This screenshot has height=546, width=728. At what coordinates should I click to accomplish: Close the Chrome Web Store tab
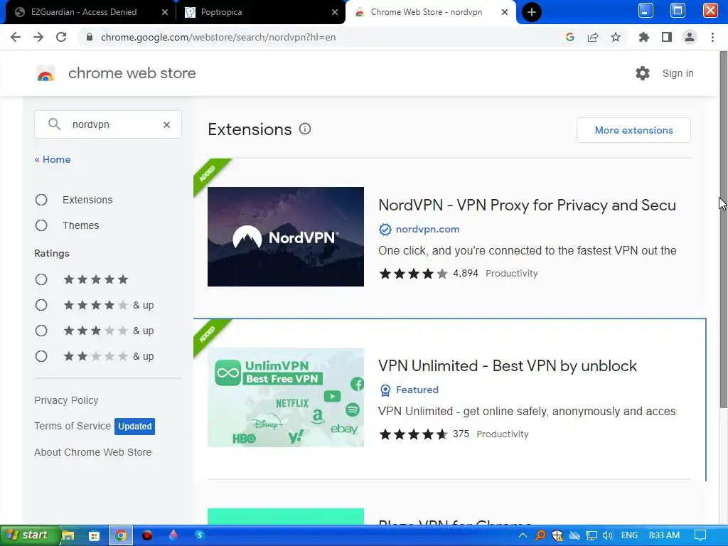click(x=505, y=12)
